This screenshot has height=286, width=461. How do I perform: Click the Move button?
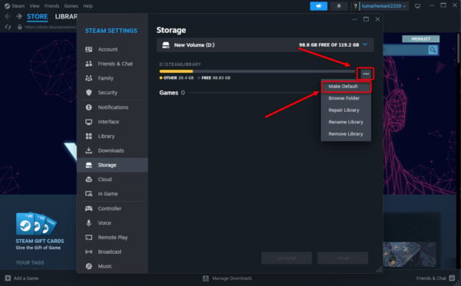[x=343, y=258]
